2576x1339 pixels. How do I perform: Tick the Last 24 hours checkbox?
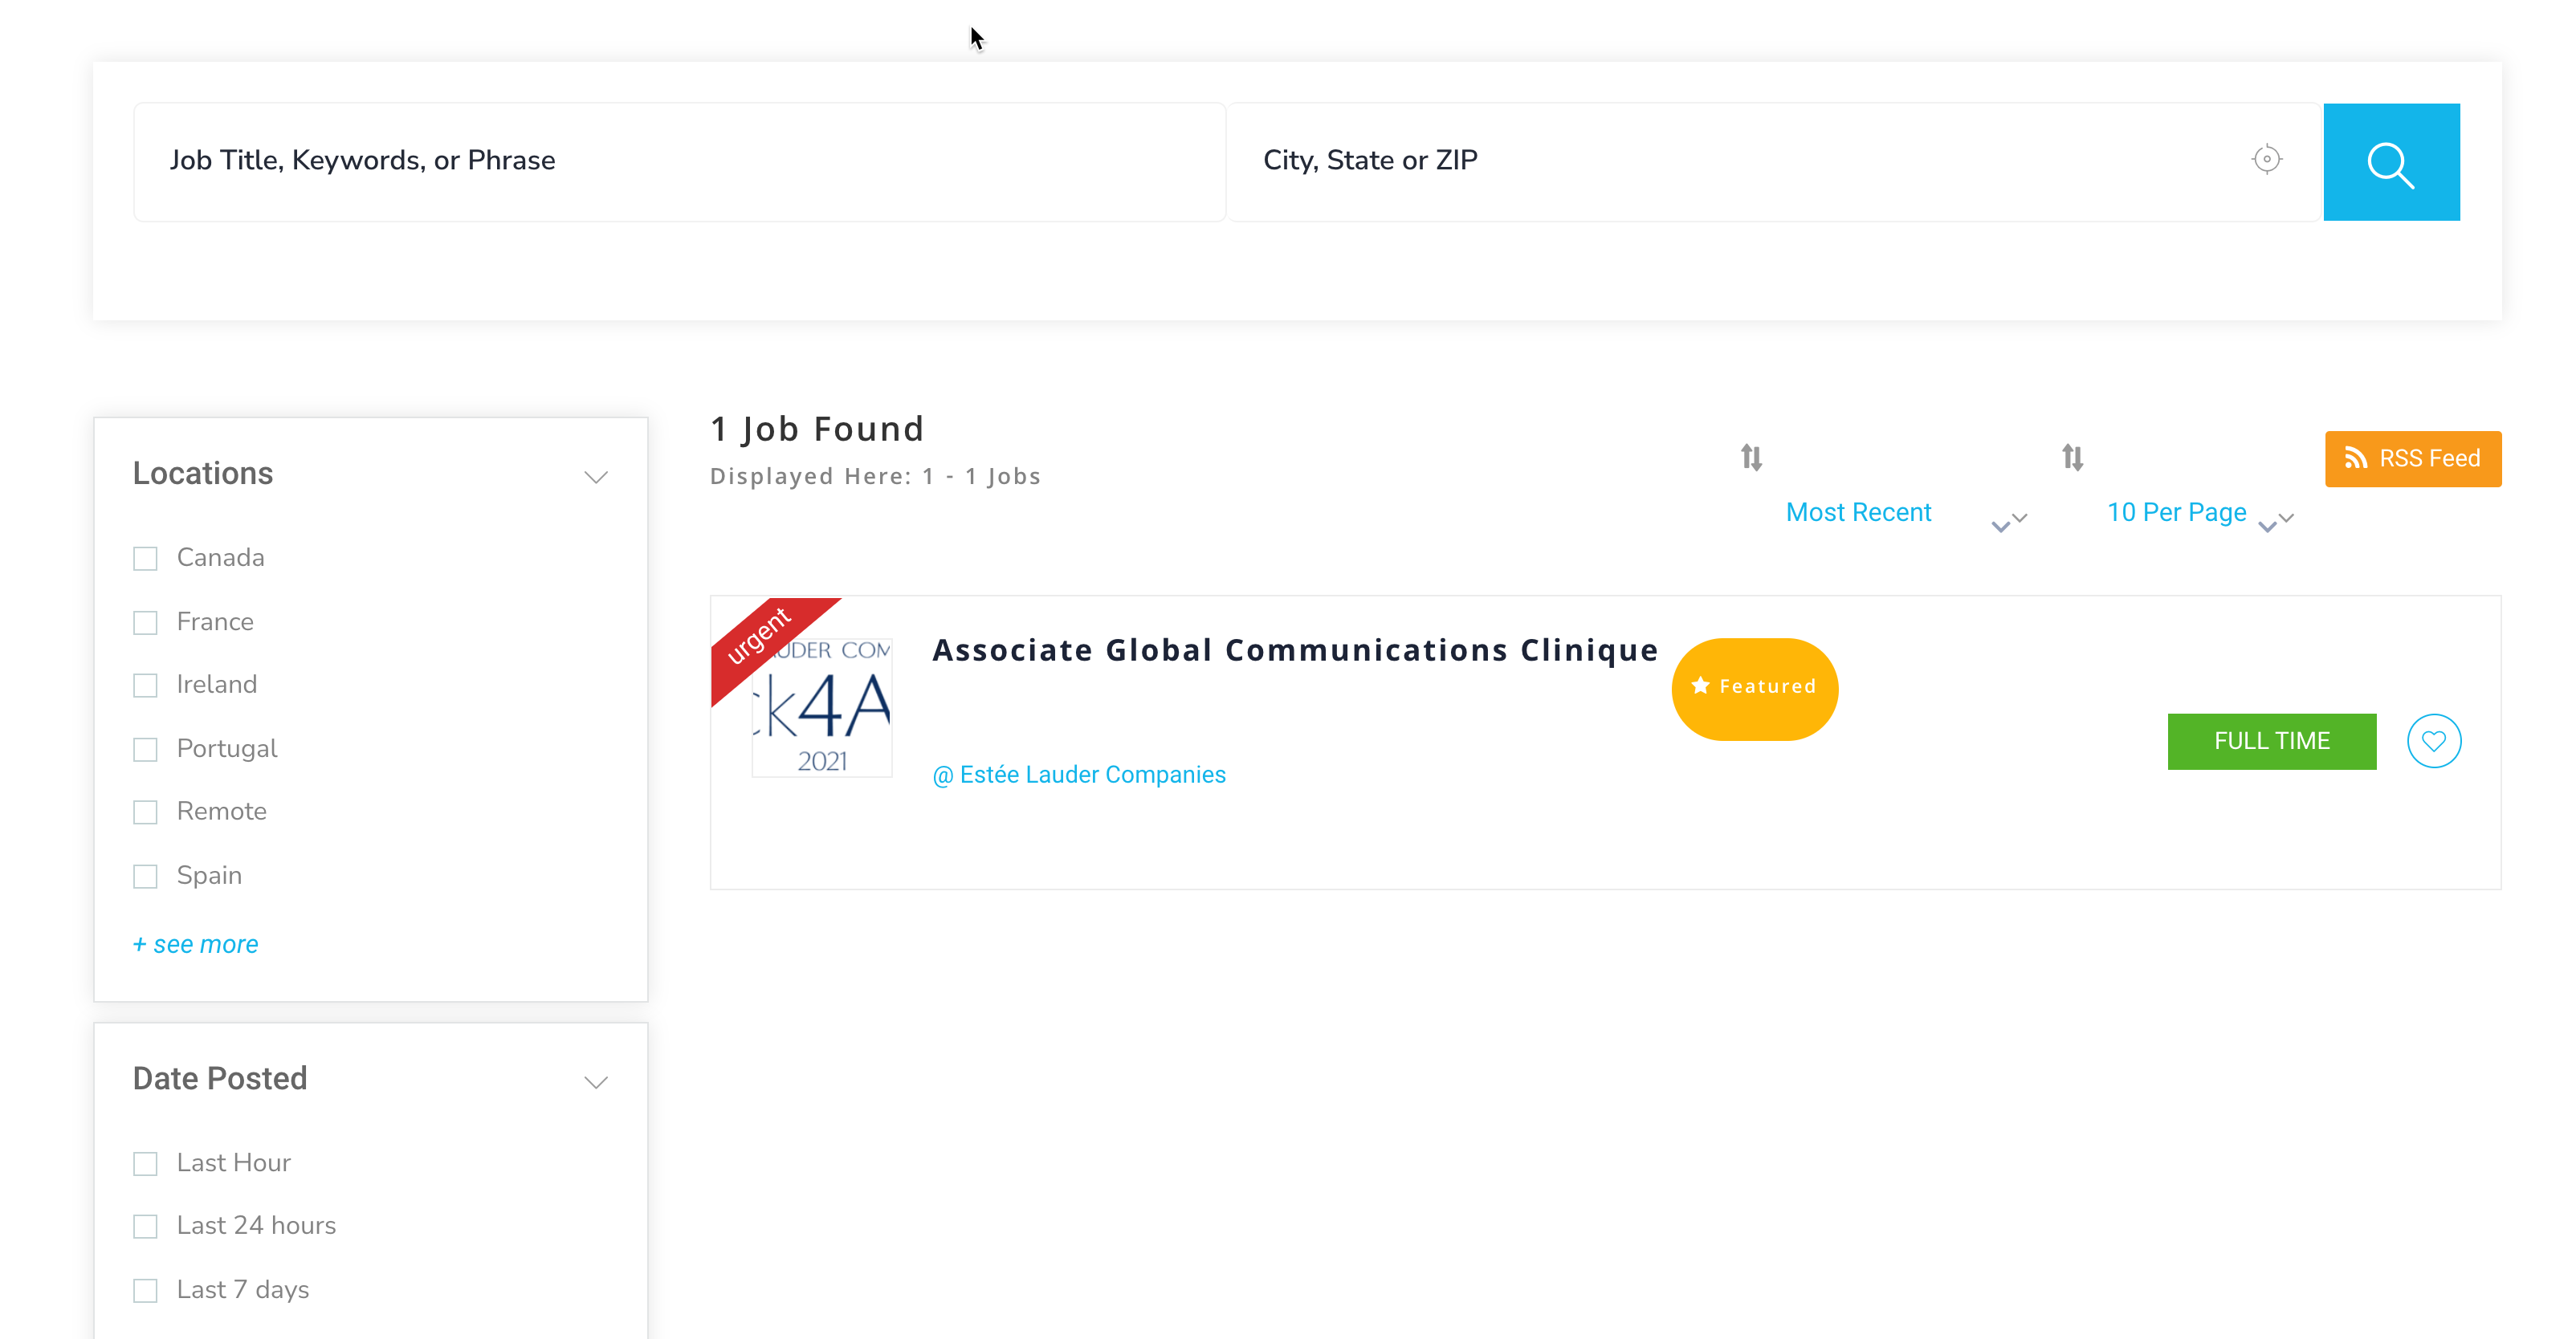tap(146, 1226)
